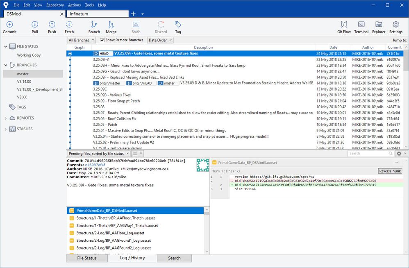Open Git Flow from the toolbar

pos(344,27)
